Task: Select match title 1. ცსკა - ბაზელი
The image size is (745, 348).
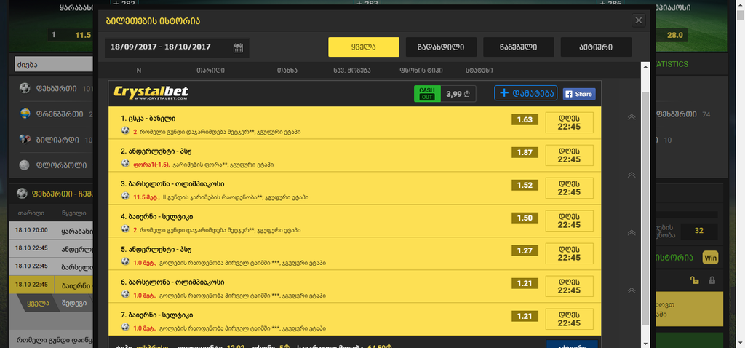Action: click(148, 119)
